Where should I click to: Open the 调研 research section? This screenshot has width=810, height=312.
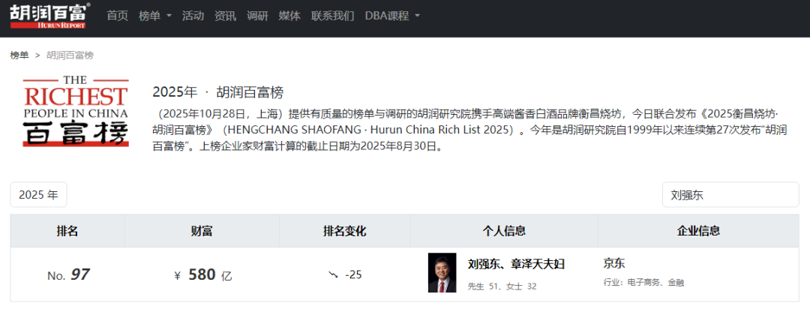tap(257, 16)
